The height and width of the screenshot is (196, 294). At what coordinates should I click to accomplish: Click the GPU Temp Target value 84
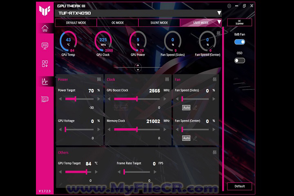coord(88,164)
